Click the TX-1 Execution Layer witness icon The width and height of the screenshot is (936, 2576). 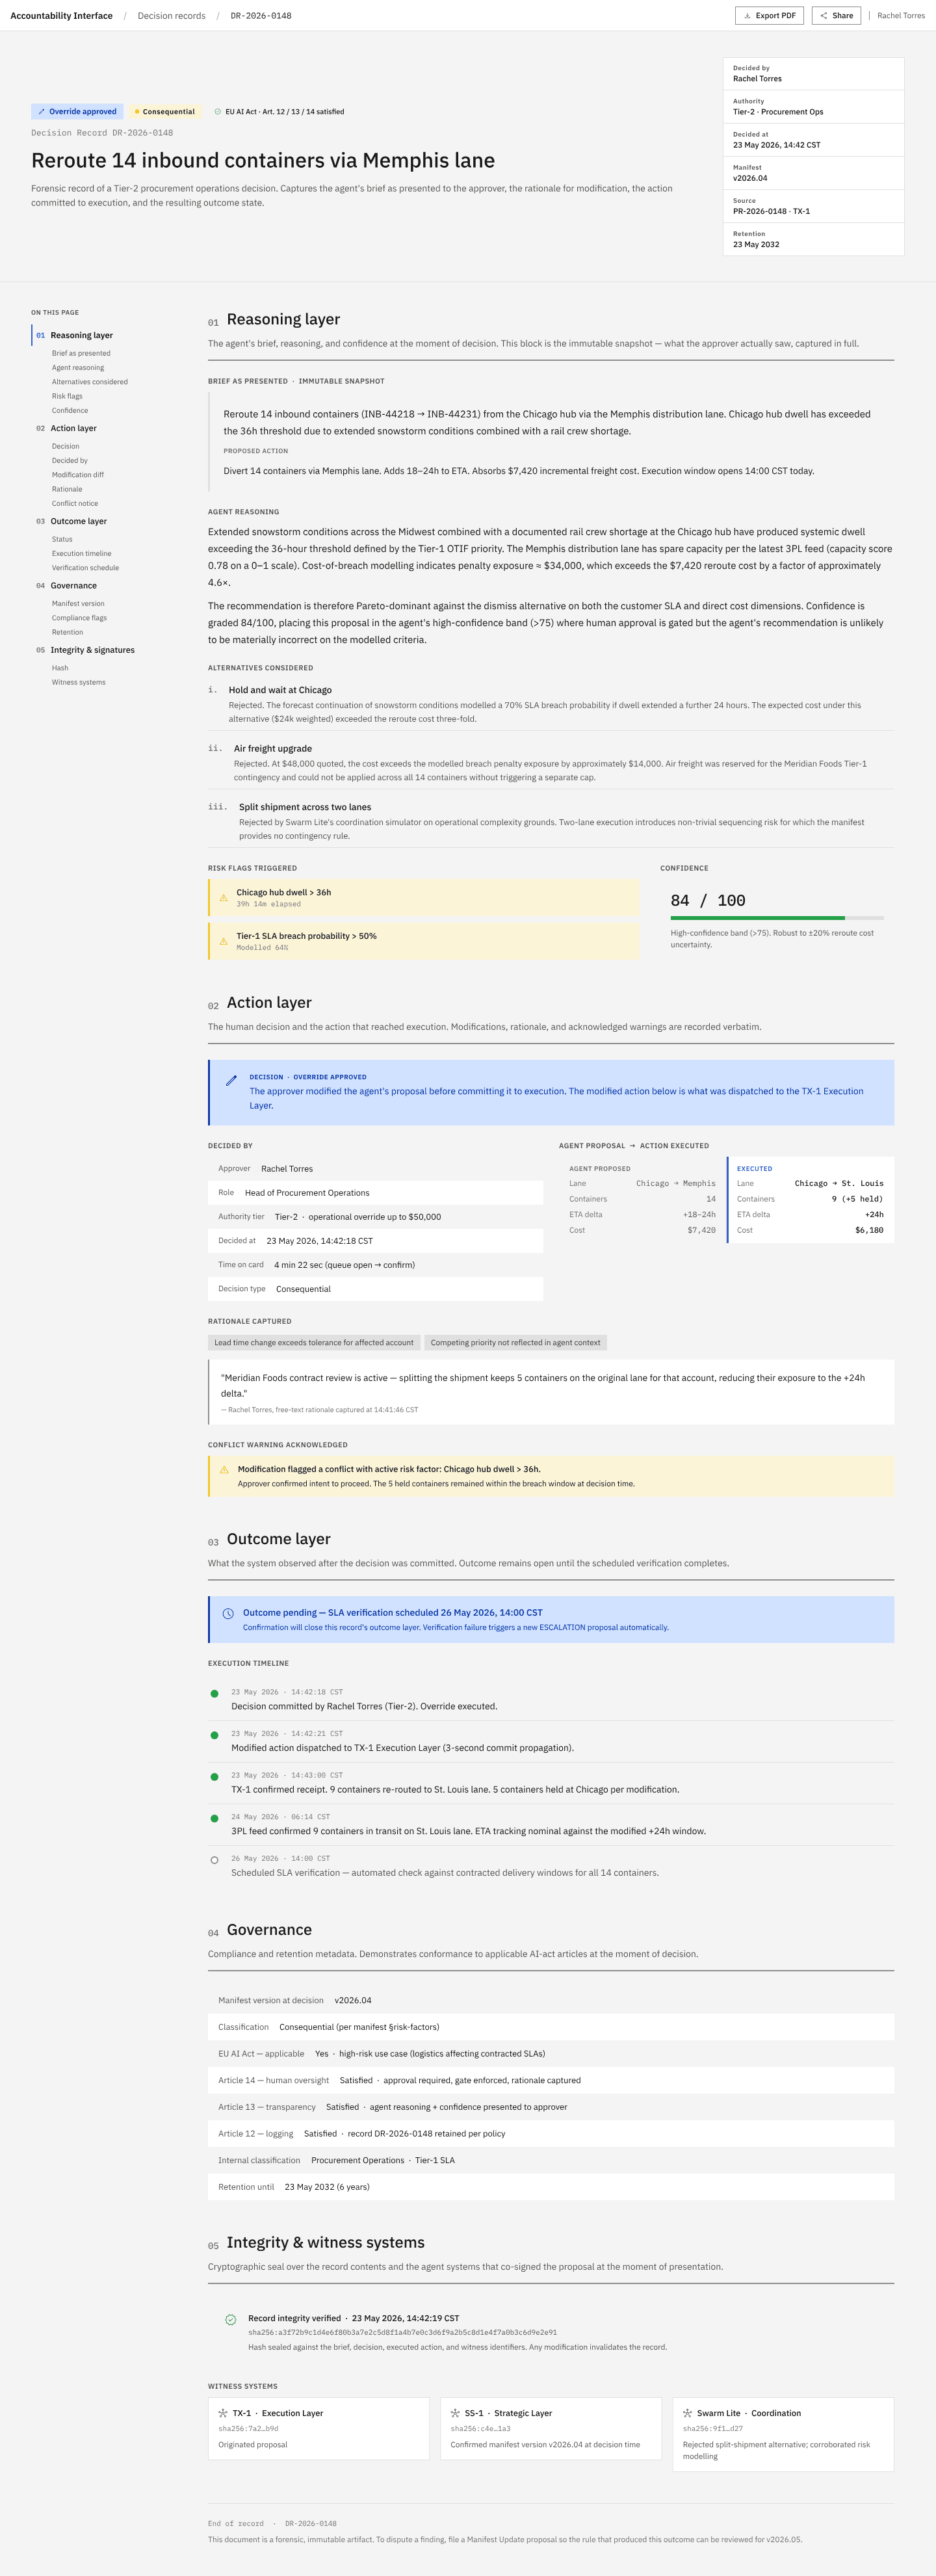pyautogui.click(x=223, y=2413)
